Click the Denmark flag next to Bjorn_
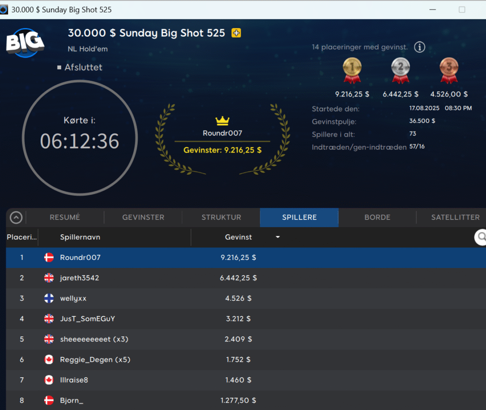This screenshot has height=410, width=486. (49, 400)
